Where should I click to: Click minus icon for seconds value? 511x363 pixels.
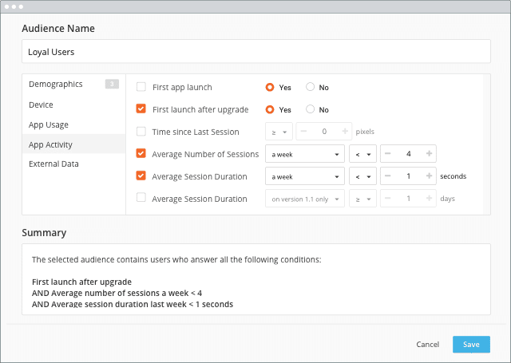click(x=387, y=176)
